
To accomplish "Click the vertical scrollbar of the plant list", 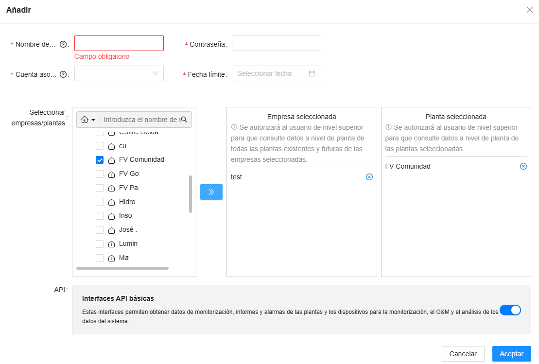I will pos(191,194).
